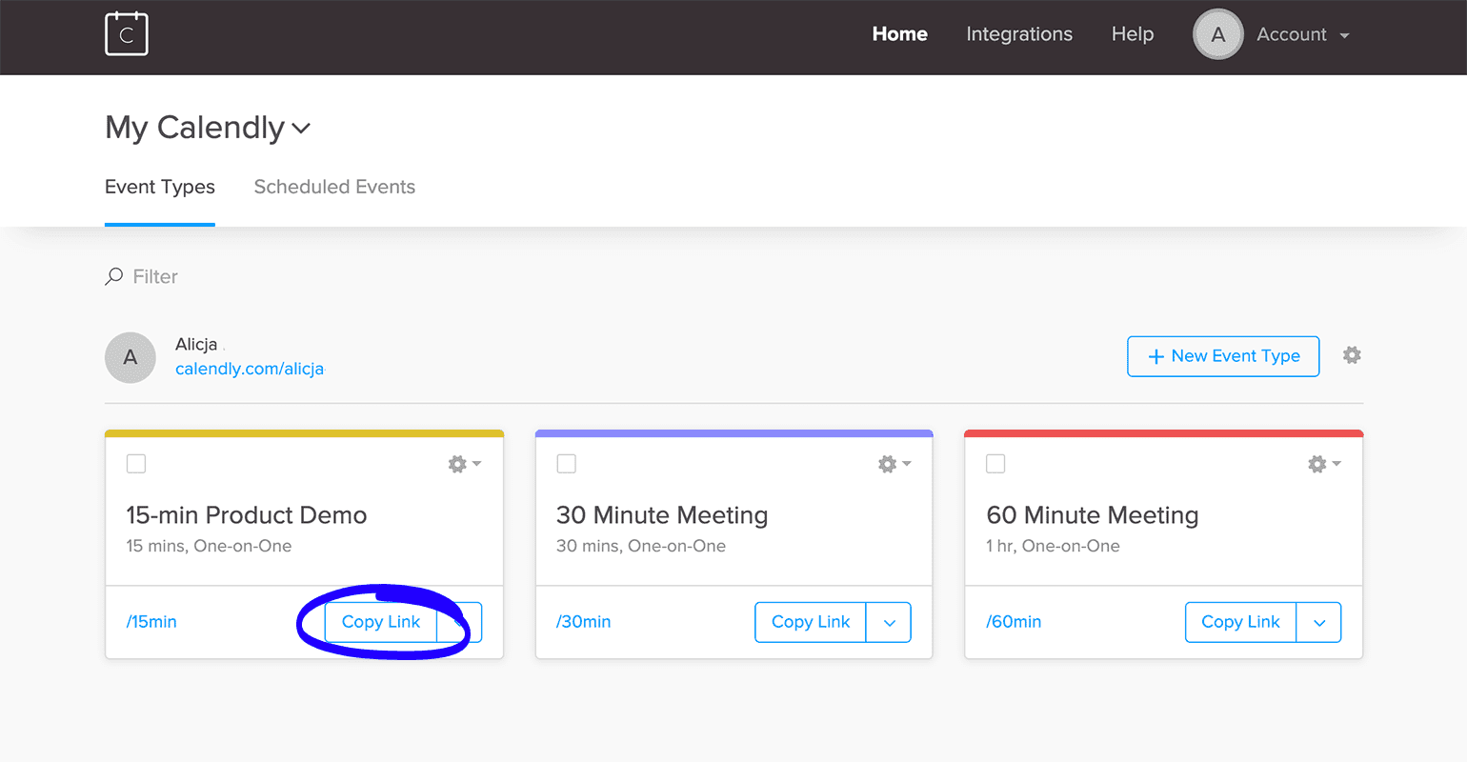This screenshot has width=1467, height=762.
Task: Focus the Filter input field
Action: click(155, 276)
